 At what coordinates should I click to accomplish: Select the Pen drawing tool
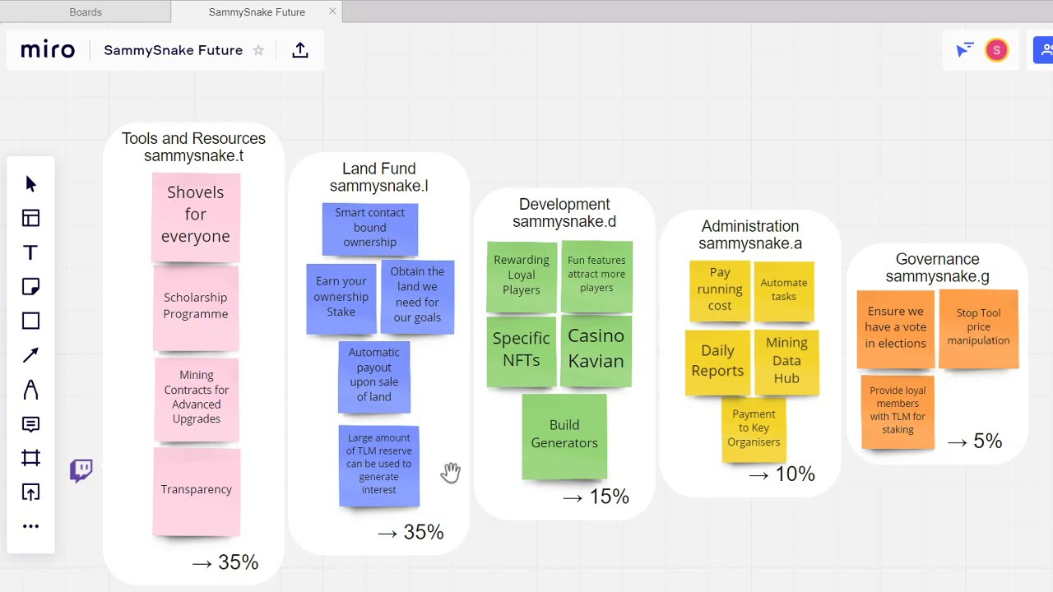[x=30, y=390]
